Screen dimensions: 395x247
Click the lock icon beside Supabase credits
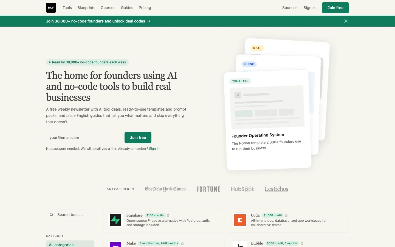coord(168,215)
